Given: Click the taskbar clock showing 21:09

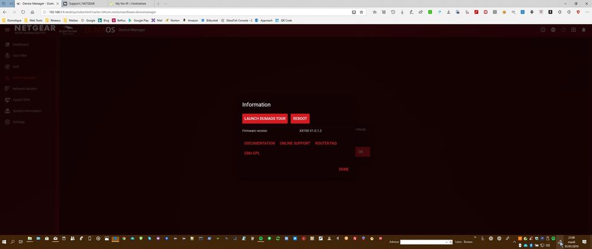Looking at the screenshot, I should (x=571, y=242).
